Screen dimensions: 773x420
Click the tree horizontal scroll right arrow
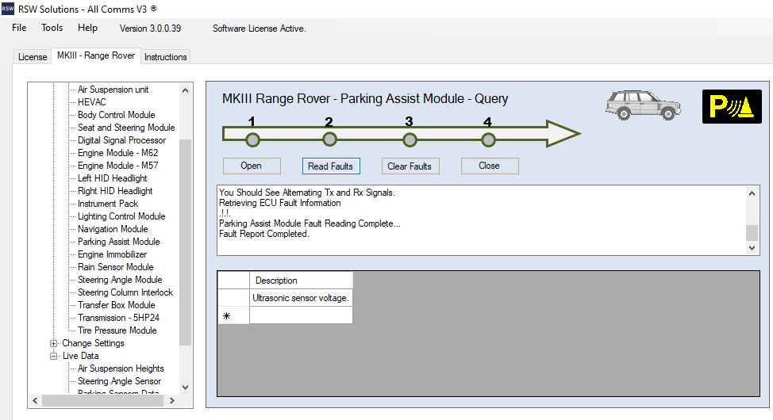[x=171, y=401]
